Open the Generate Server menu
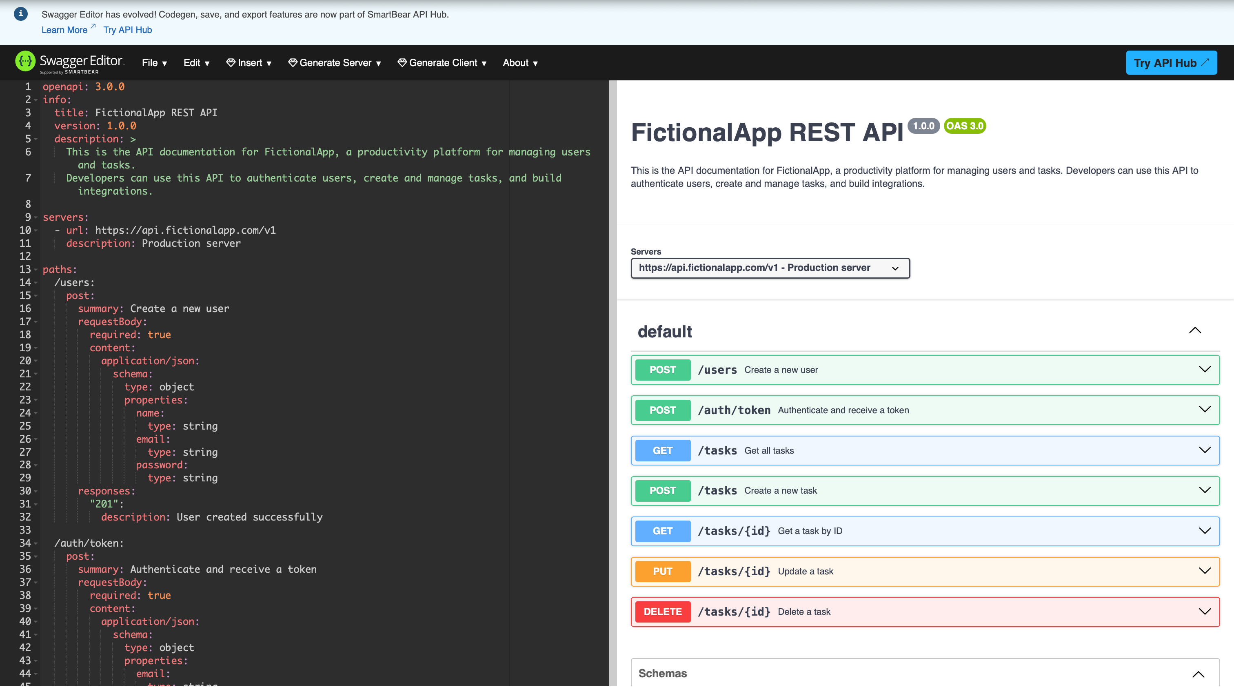 pos(334,63)
